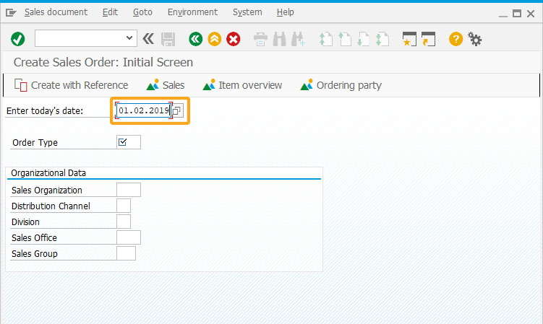Click the Order Type input field
Image resolution: width=543 pixels, height=324 pixels.
(x=129, y=142)
